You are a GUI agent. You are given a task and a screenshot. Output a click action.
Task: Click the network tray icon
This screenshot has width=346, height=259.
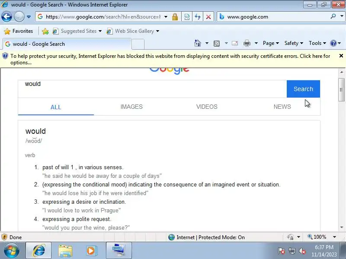[292, 251]
